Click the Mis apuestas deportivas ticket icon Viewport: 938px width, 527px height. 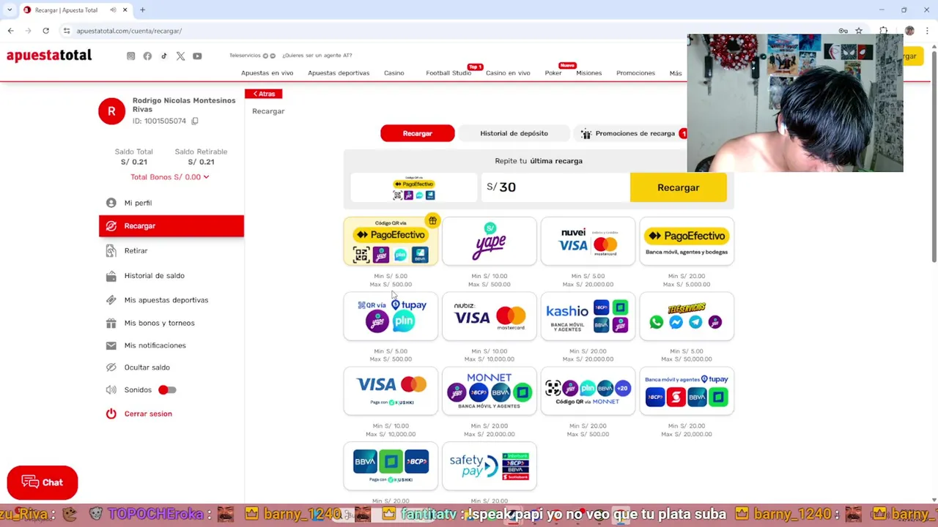coord(111,300)
